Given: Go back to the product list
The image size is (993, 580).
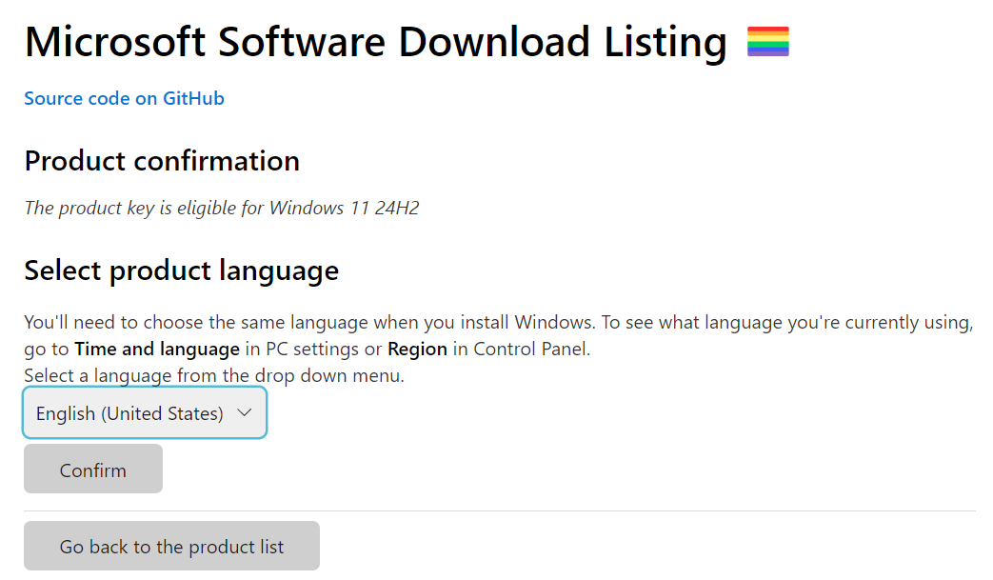Looking at the screenshot, I should coord(171,546).
